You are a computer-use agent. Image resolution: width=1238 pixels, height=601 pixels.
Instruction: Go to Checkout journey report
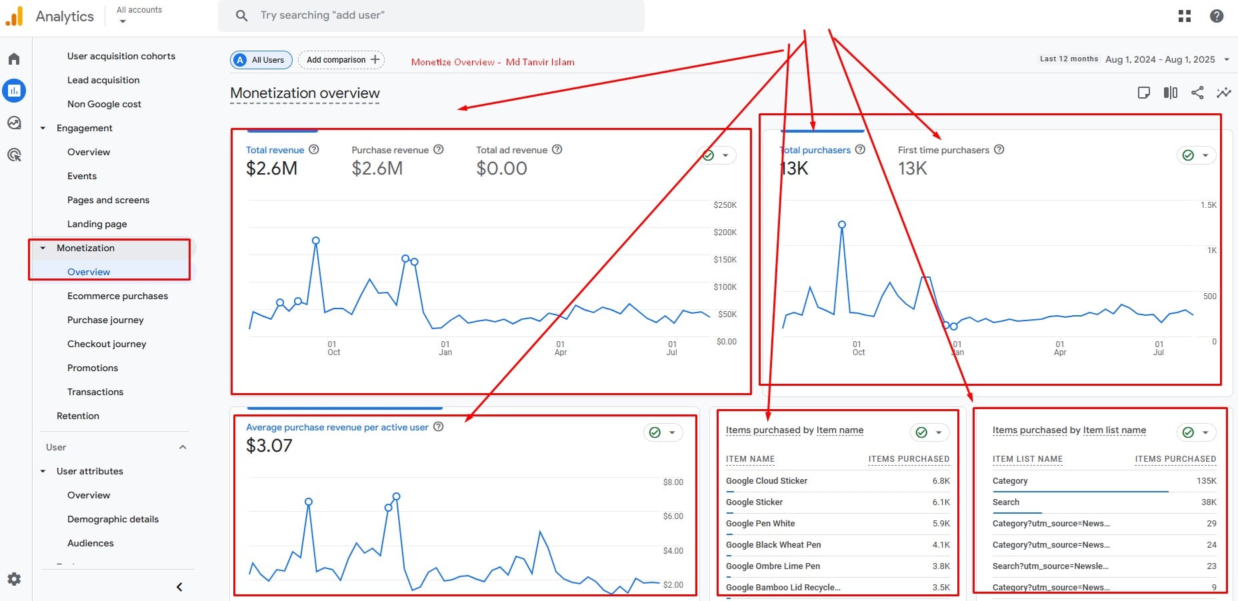pyautogui.click(x=107, y=344)
